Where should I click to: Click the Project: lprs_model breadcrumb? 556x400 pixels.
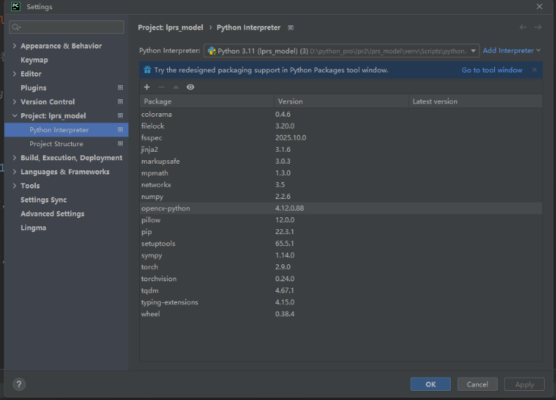[171, 27]
